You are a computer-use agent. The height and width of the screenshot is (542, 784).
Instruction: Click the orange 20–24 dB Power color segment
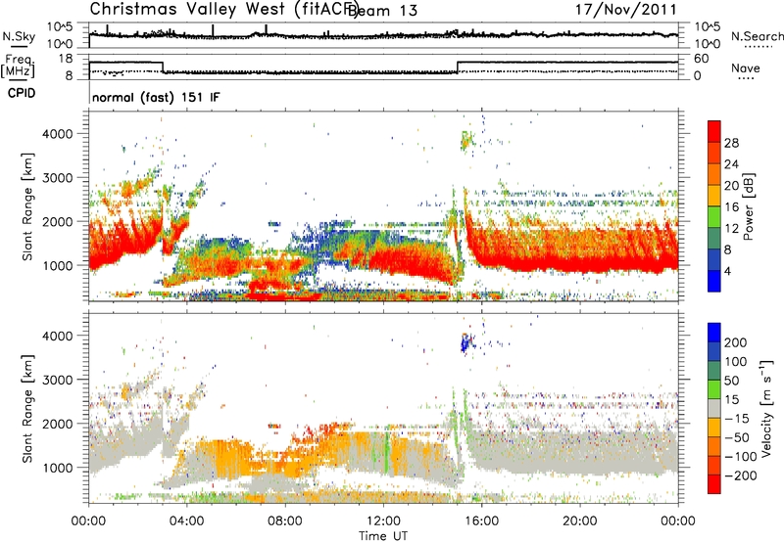click(x=714, y=175)
